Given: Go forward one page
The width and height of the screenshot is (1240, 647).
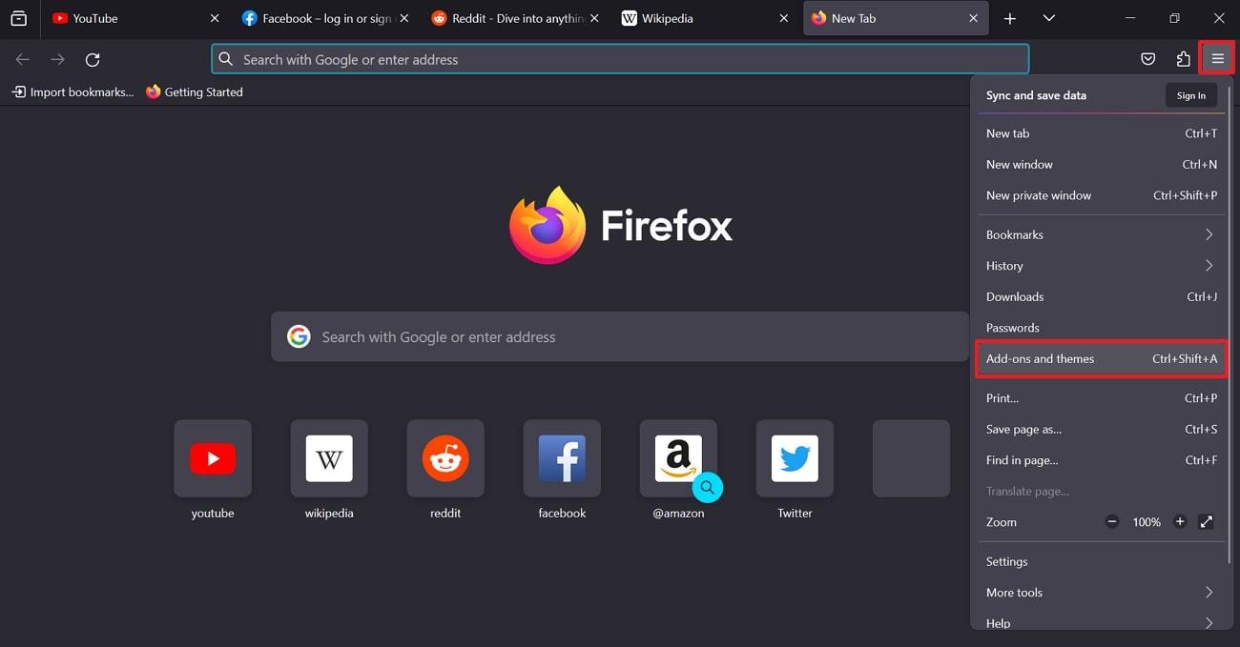Looking at the screenshot, I should point(57,59).
